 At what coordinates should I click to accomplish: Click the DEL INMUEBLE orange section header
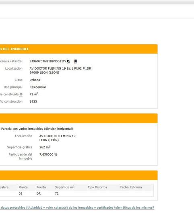click(x=79, y=49)
